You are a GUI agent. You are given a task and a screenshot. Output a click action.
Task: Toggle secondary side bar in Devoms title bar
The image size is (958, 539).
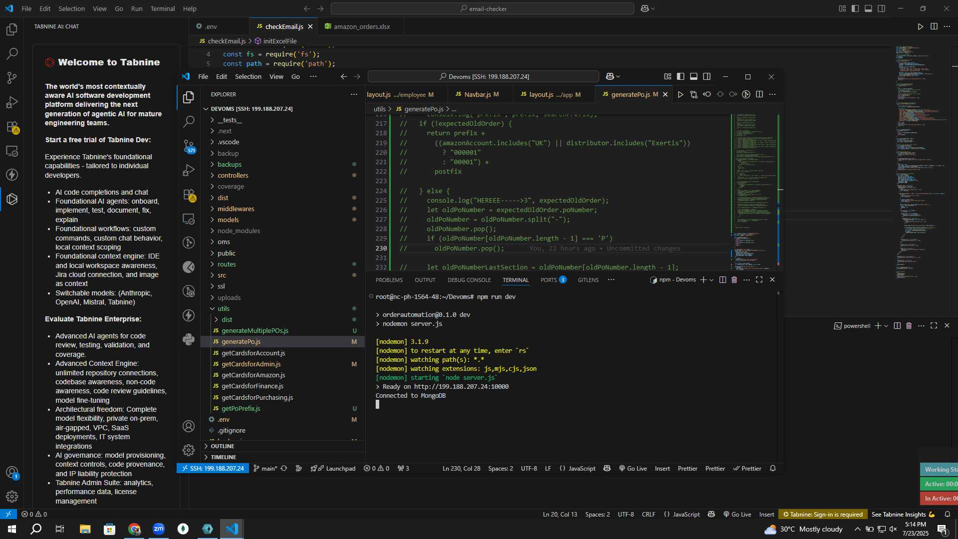point(707,76)
